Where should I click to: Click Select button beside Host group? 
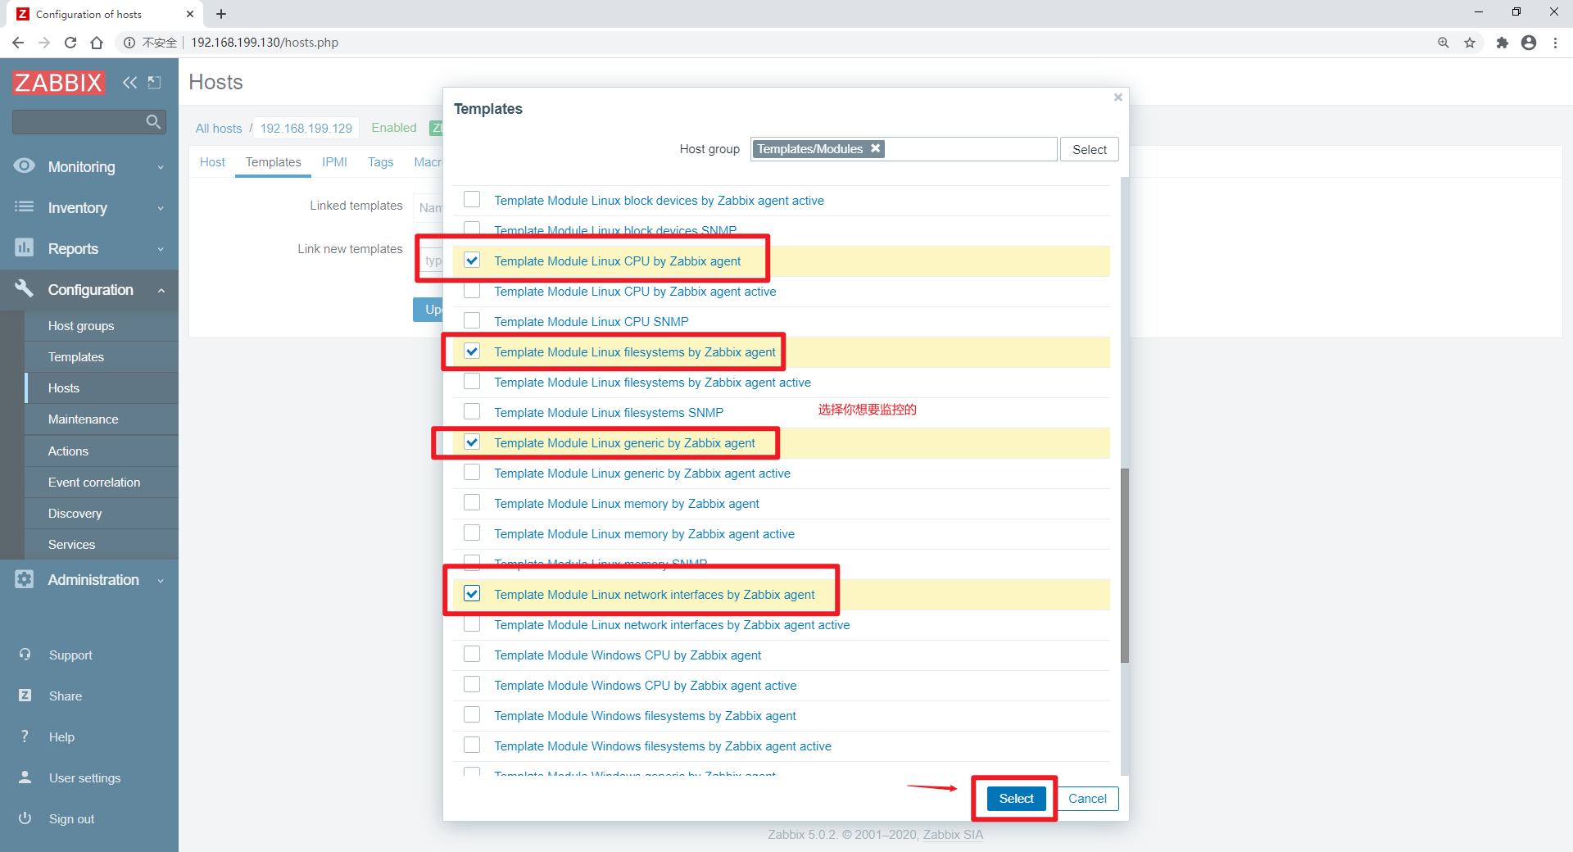click(1089, 149)
